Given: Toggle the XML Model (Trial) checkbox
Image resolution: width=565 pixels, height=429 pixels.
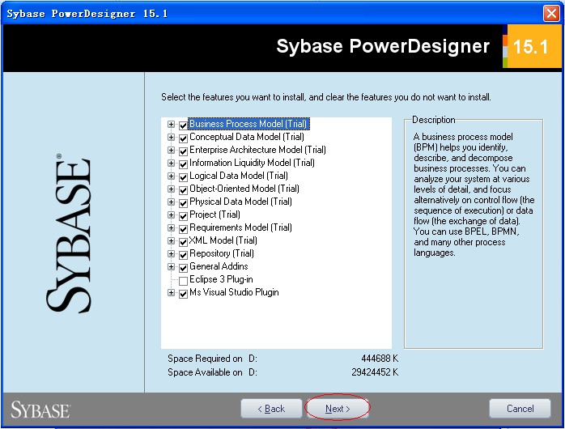Looking at the screenshot, I should [x=183, y=241].
